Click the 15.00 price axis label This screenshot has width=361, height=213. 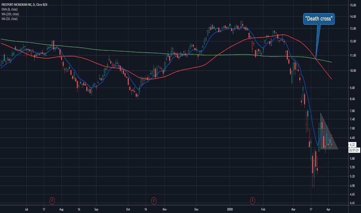353,5
